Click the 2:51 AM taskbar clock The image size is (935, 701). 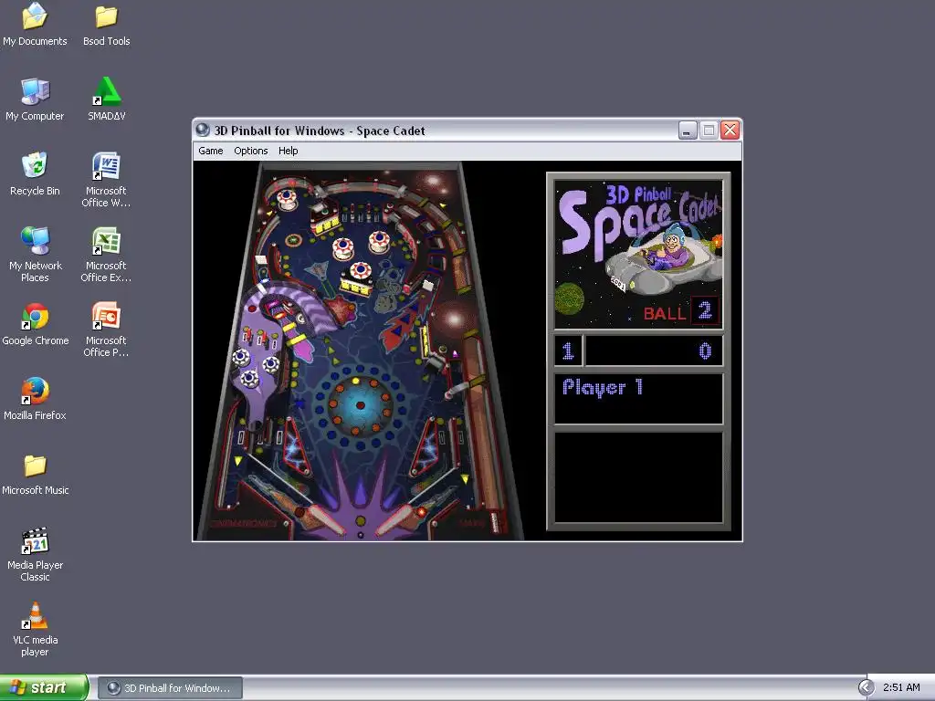click(901, 688)
